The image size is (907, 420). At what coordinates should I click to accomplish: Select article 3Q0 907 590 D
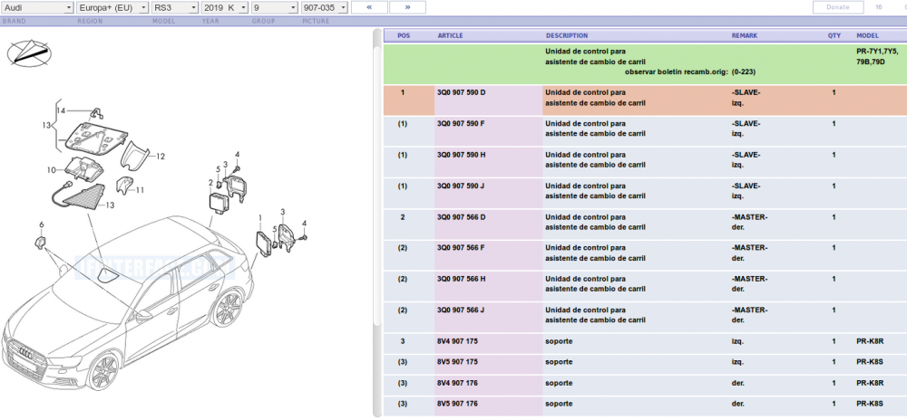461,92
